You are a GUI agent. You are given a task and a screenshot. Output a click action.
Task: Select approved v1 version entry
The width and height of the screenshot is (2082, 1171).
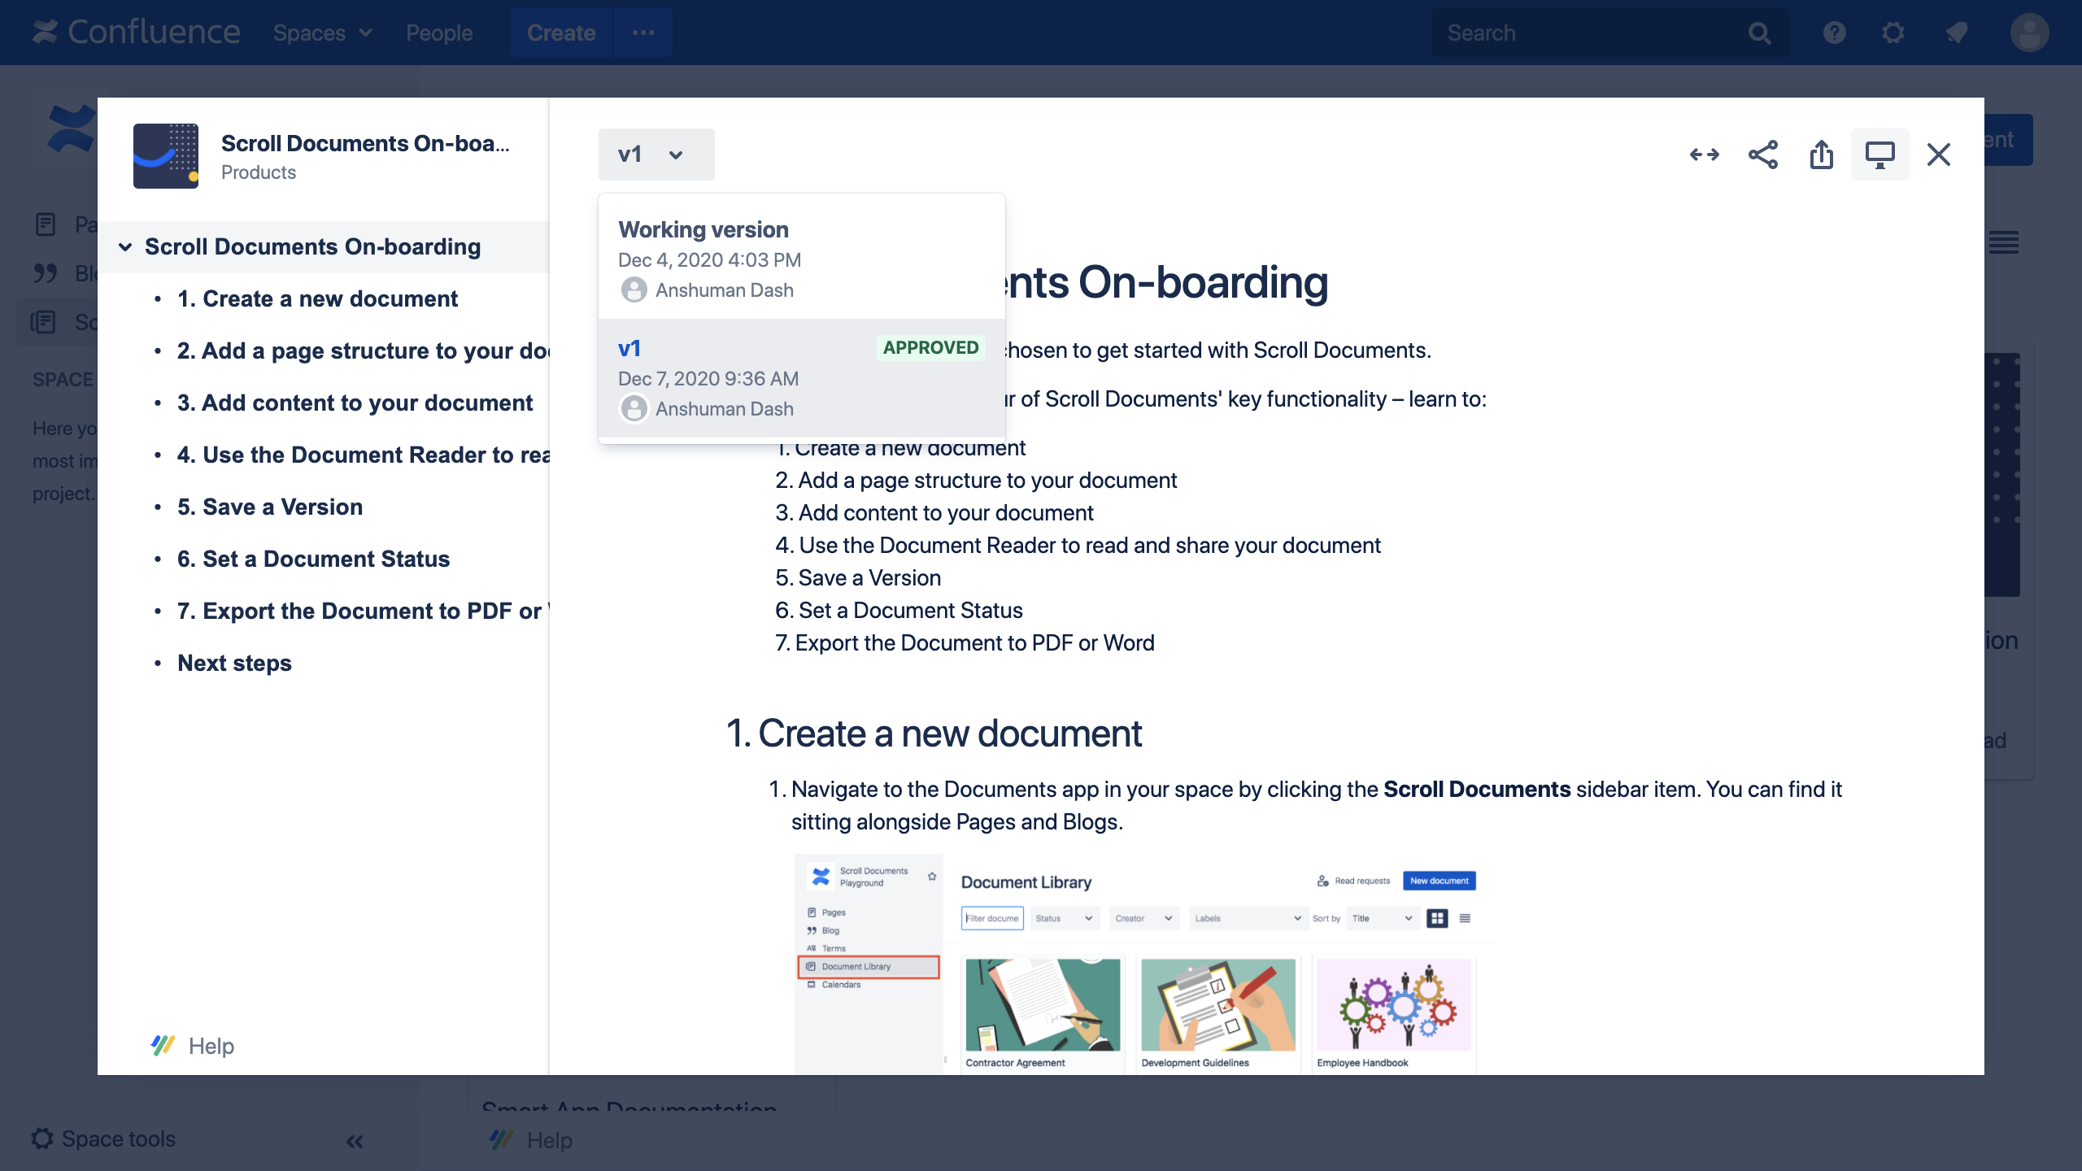(x=801, y=378)
